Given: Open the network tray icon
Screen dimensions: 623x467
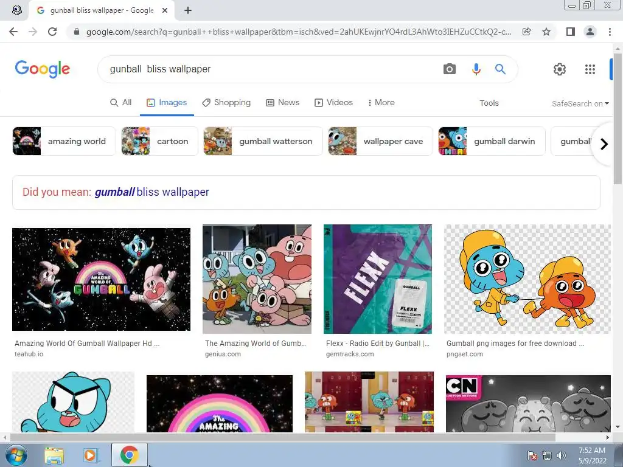Looking at the screenshot, I should click(x=547, y=455).
